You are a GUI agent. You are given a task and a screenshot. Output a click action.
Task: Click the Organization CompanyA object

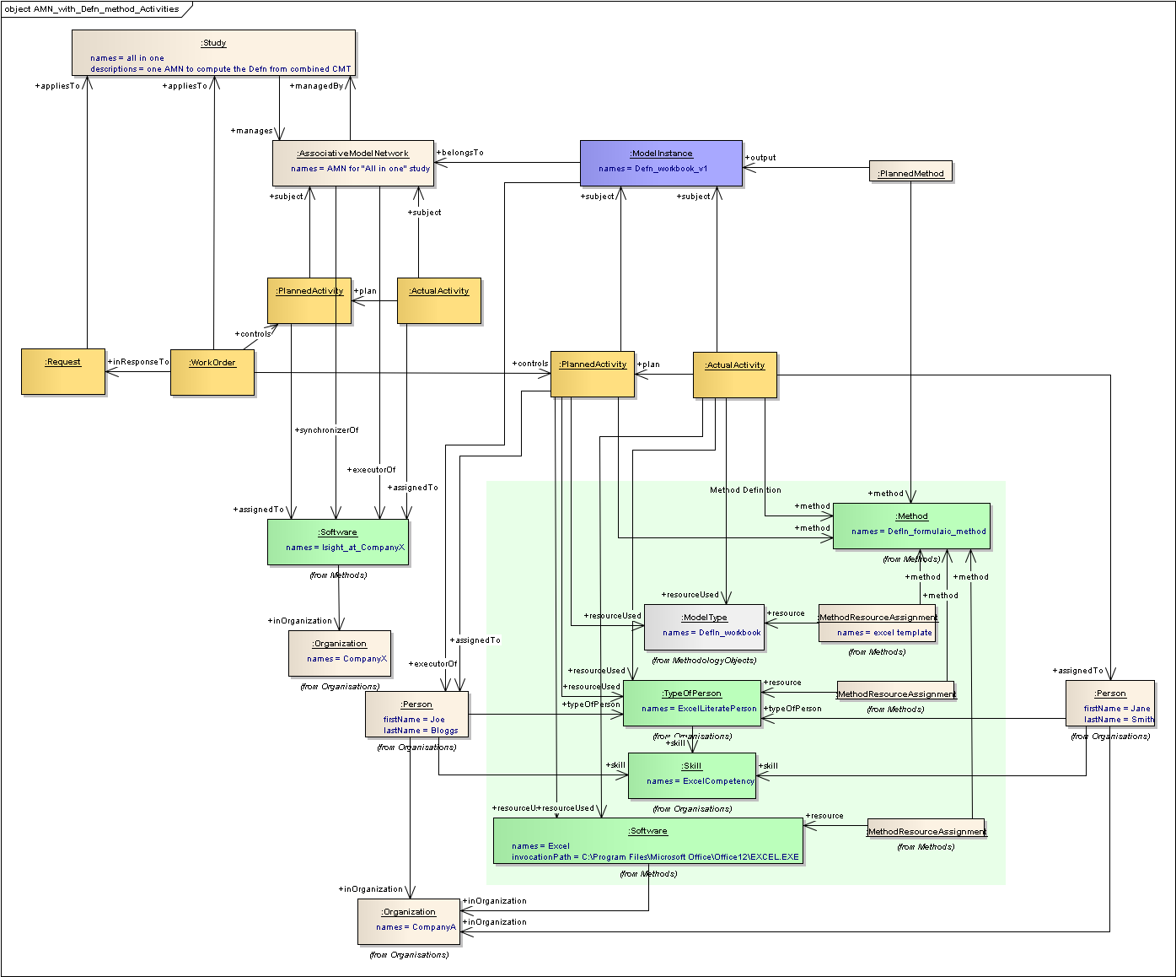coord(409,920)
